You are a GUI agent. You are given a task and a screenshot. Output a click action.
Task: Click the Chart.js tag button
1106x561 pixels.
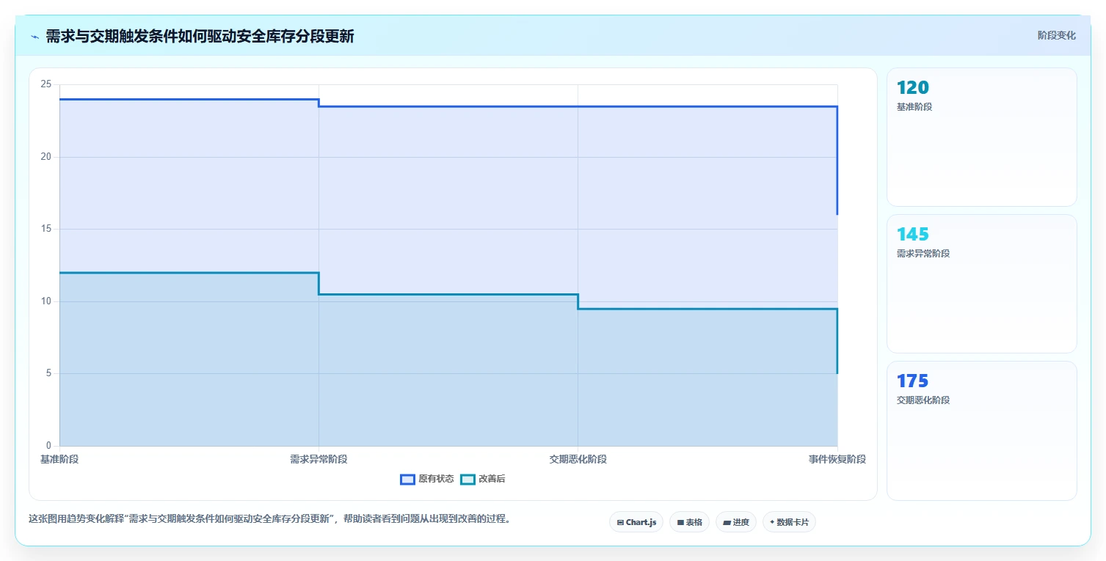click(636, 522)
